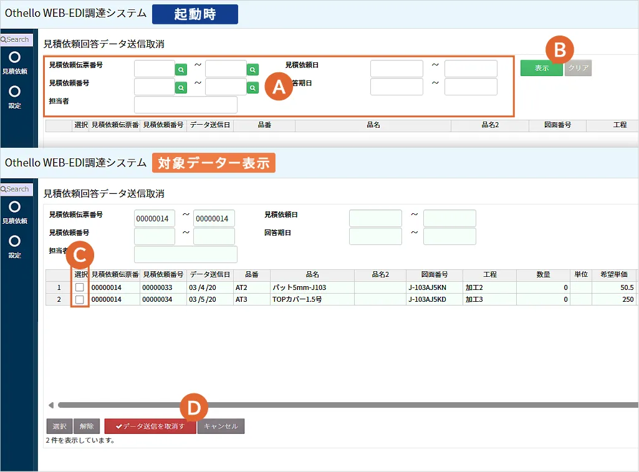Viewport: 639px width, 472px height.
Task: Click horizontal scrollbar left arrow
Action: [51, 405]
